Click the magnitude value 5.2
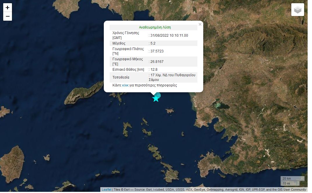This screenshot has width=312, height=193. point(153,43)
